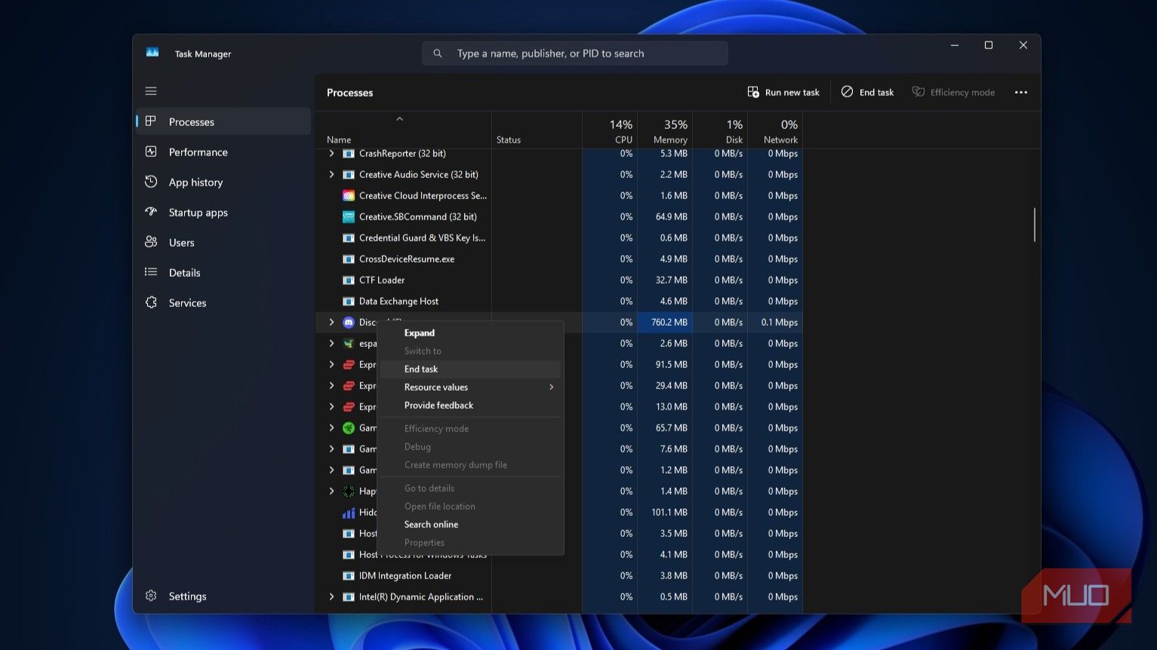Click the IDM Integration Loader icon

click(x=349, y=575)
